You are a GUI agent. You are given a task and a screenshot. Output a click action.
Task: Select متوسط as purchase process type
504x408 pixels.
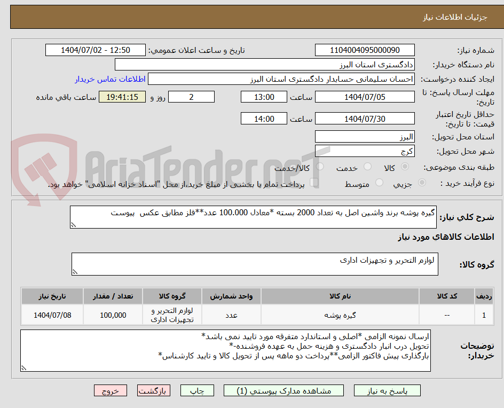coord(380,182)
